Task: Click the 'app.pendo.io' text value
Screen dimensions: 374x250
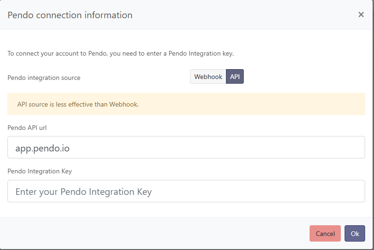Action: click(42, 148)
